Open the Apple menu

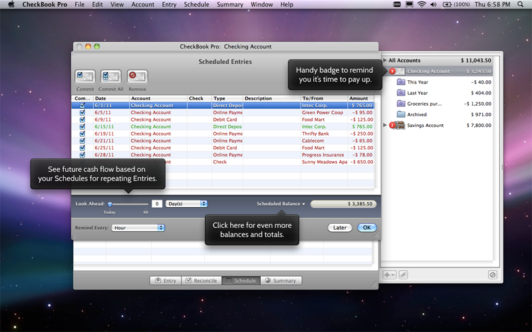pyautogui.click(x=11, y=5)
